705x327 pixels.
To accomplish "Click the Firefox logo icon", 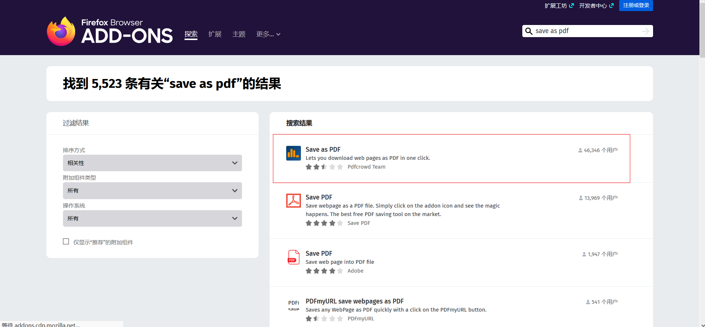I will click(x=61, y=31).
